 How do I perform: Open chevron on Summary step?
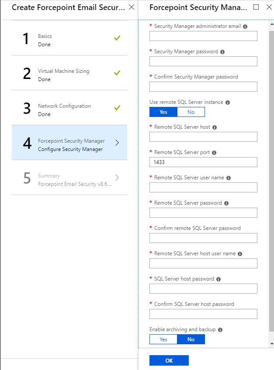coord(117,178)
